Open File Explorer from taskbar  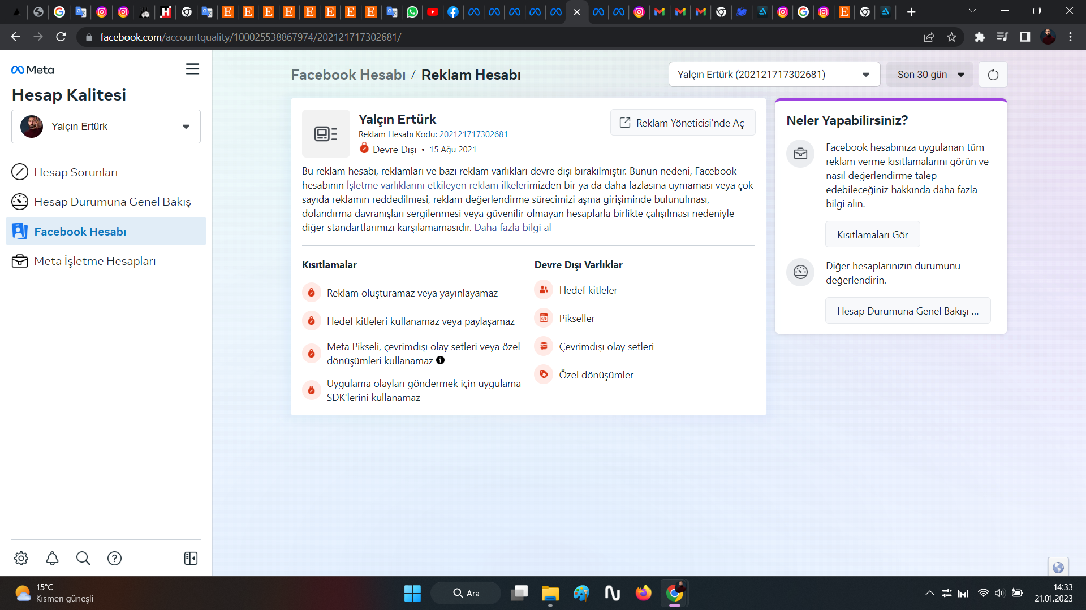[x=550, y=593]
